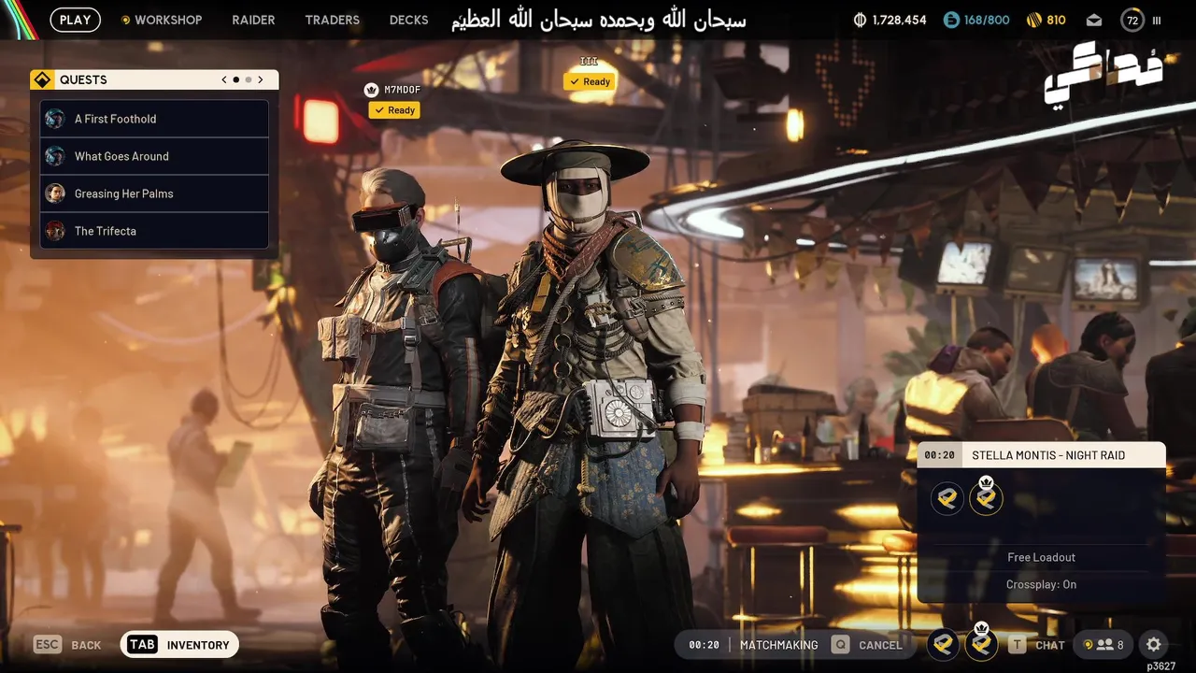Screen dimensions: 1196x673
Task: Open the settings gear in bottom right
Action: [x=1154, y=644]
